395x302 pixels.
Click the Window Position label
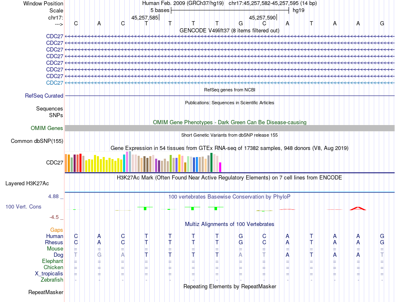(x=43, y=3)
